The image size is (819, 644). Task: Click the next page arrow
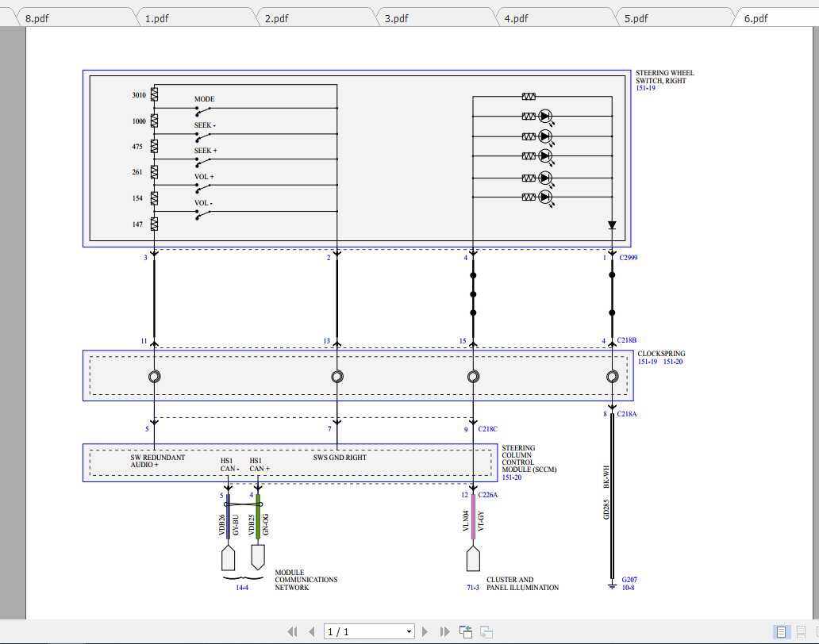pos(425,632)
